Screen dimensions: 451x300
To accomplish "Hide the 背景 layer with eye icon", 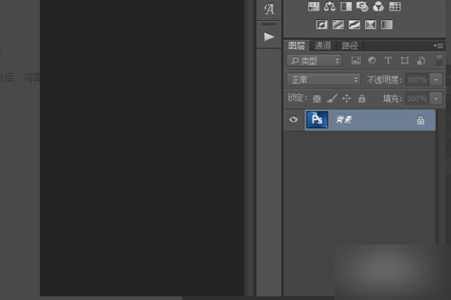I will [294, 120].
